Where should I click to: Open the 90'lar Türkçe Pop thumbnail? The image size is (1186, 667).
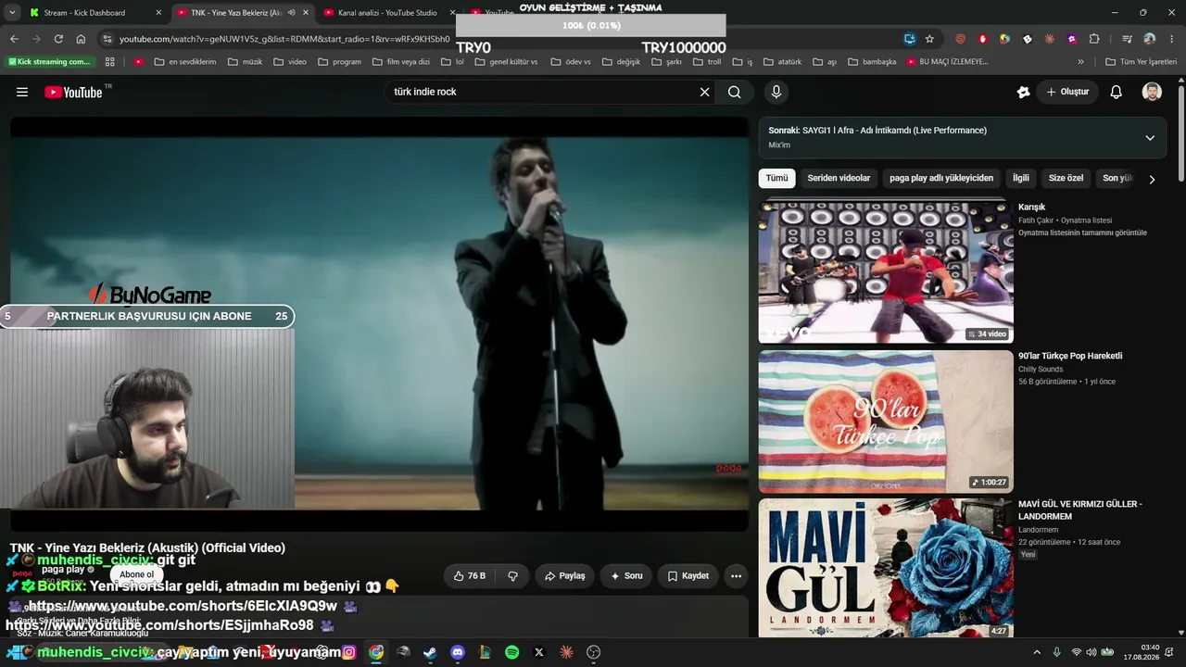coord(886,422)
